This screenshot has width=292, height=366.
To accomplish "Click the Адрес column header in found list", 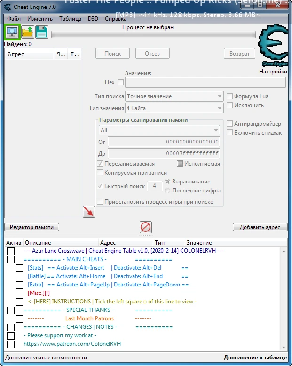I will [29, 54].
